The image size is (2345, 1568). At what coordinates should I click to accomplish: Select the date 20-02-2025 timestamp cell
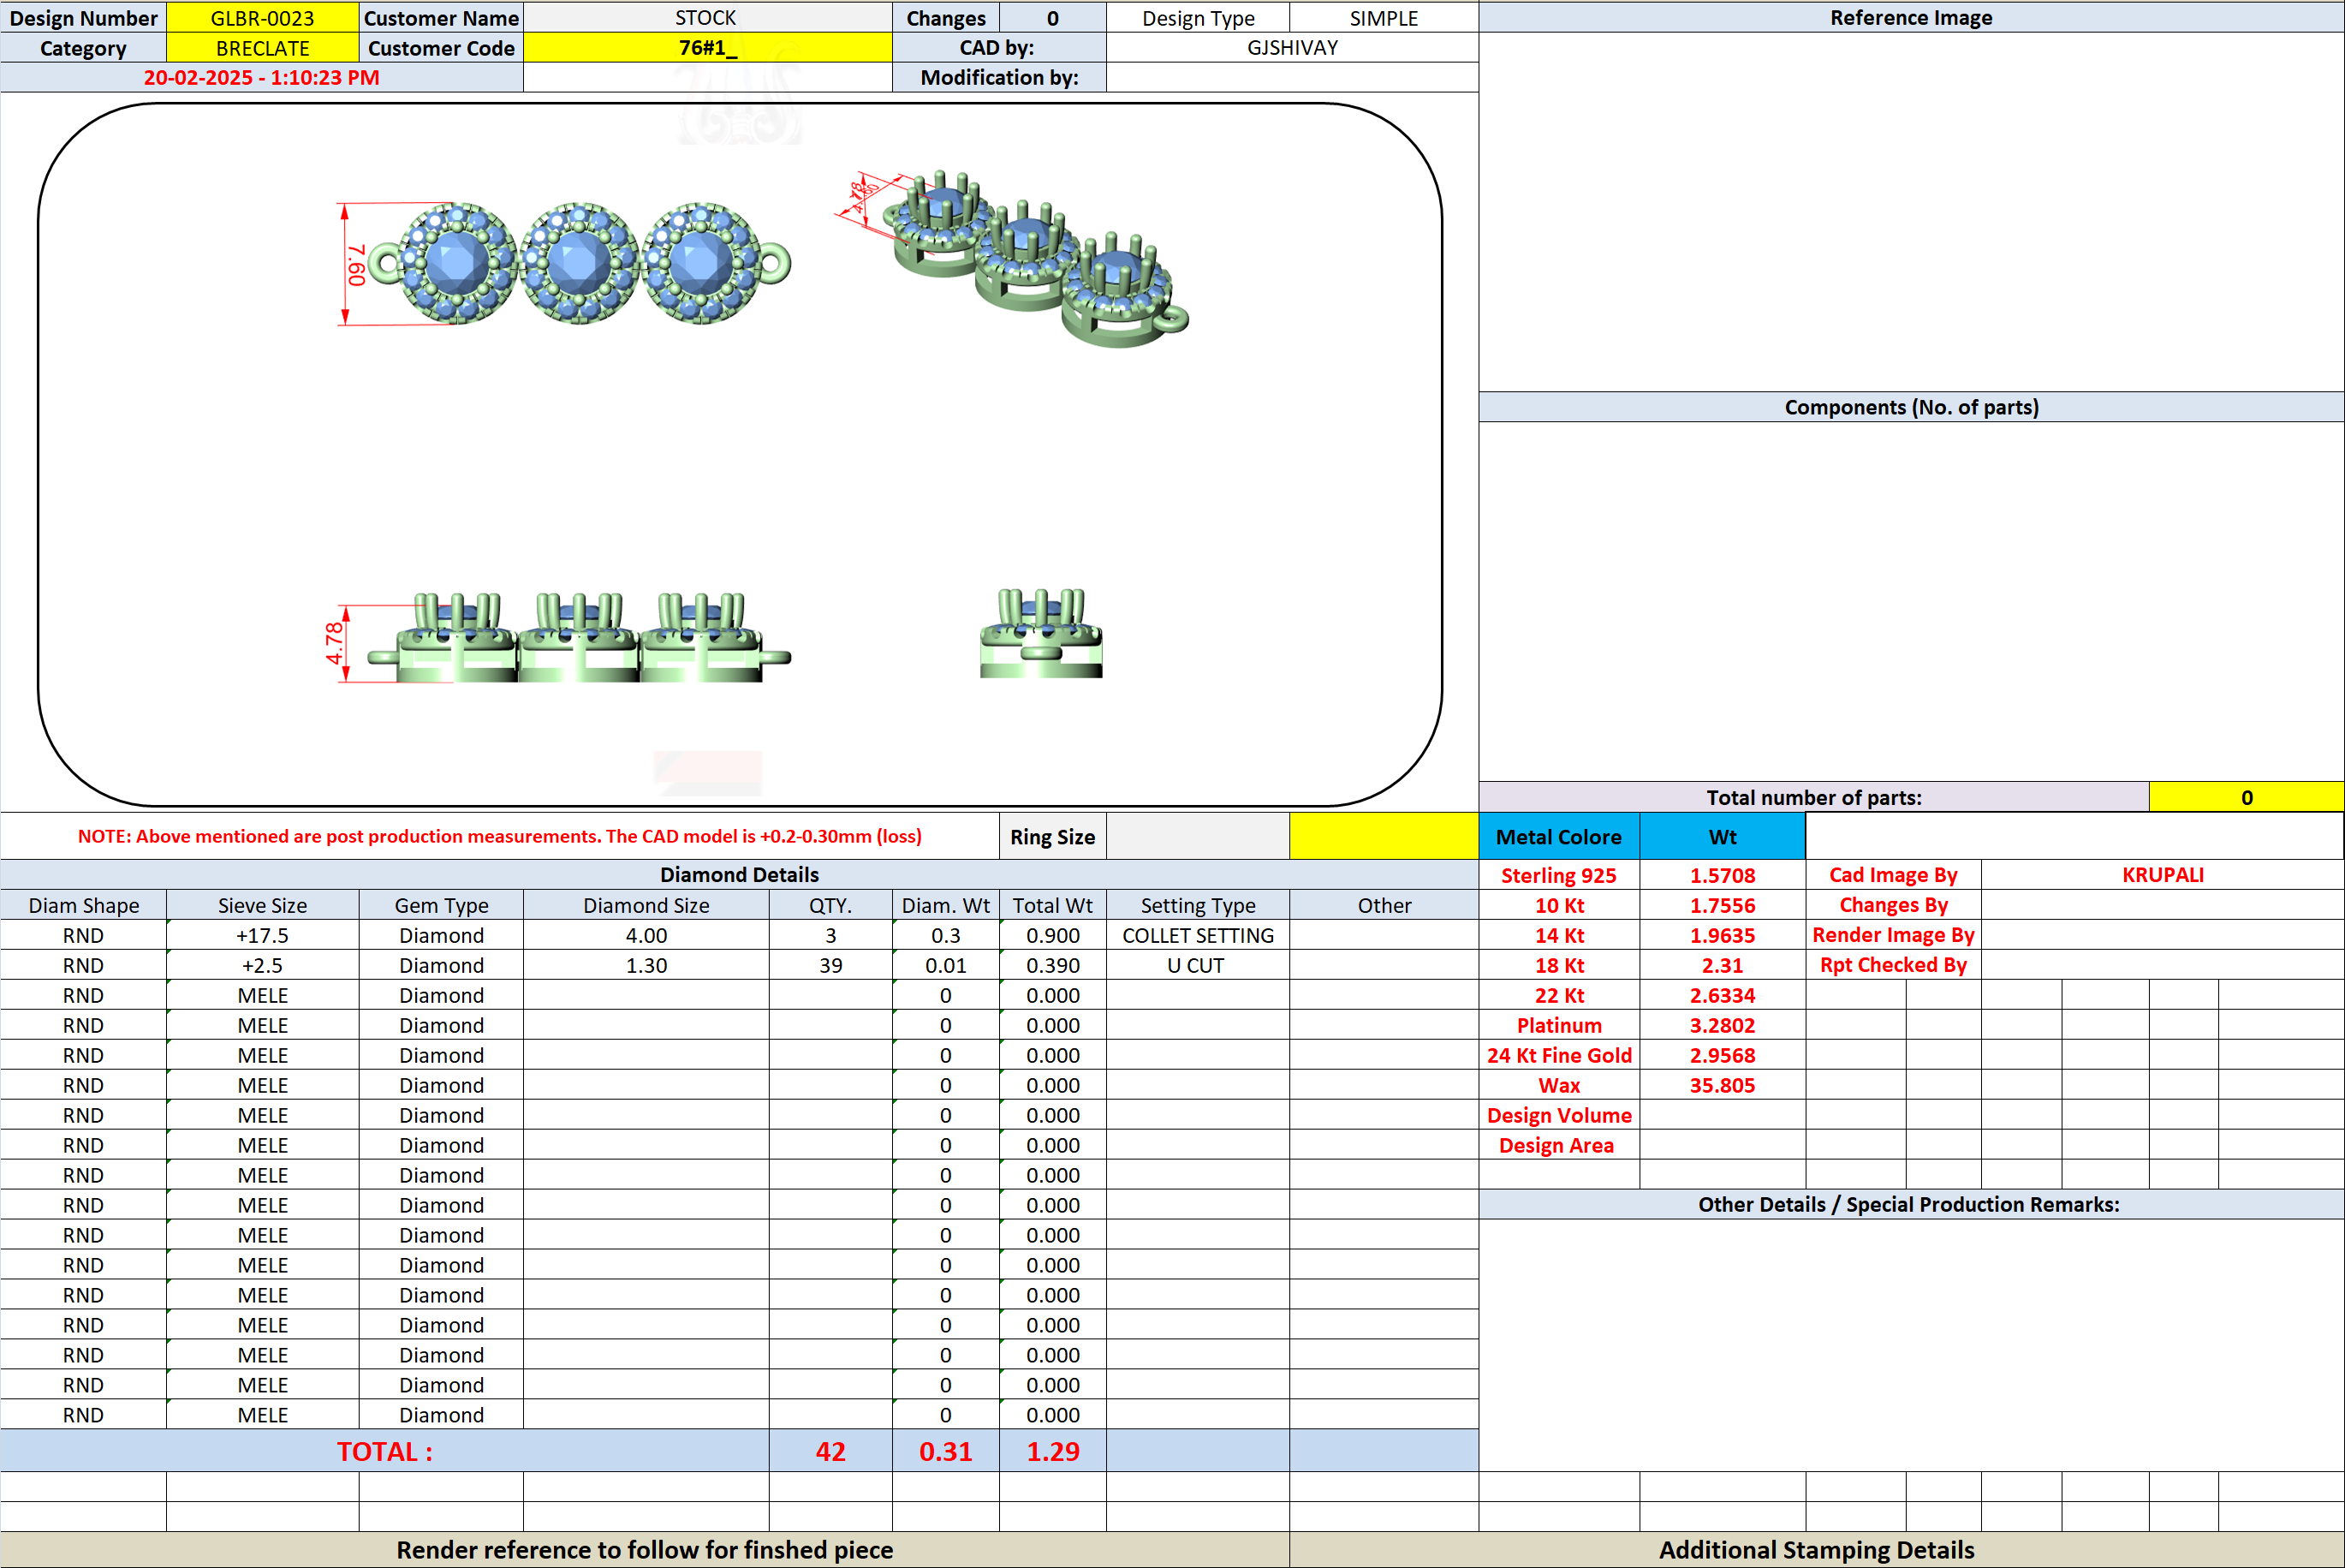coord(261,78)
